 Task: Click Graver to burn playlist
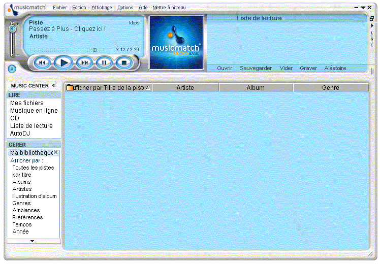(x=308, y=68)
